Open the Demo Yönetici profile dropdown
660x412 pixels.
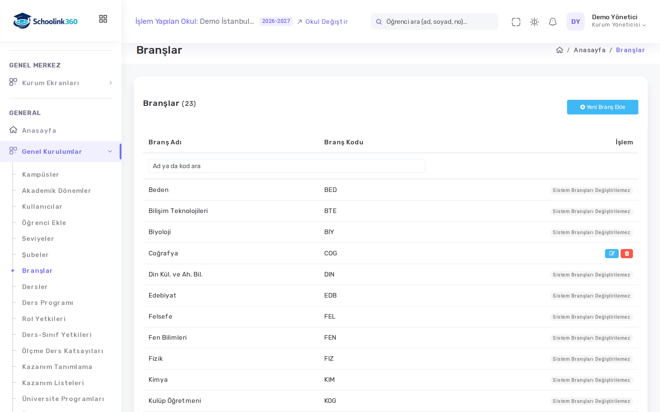coord(619,21)
